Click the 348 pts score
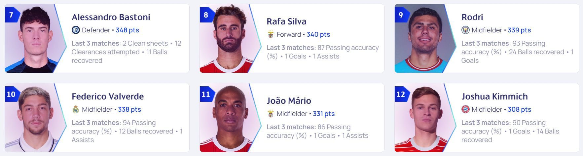The image size is (583, 156). tap(127, 30)
